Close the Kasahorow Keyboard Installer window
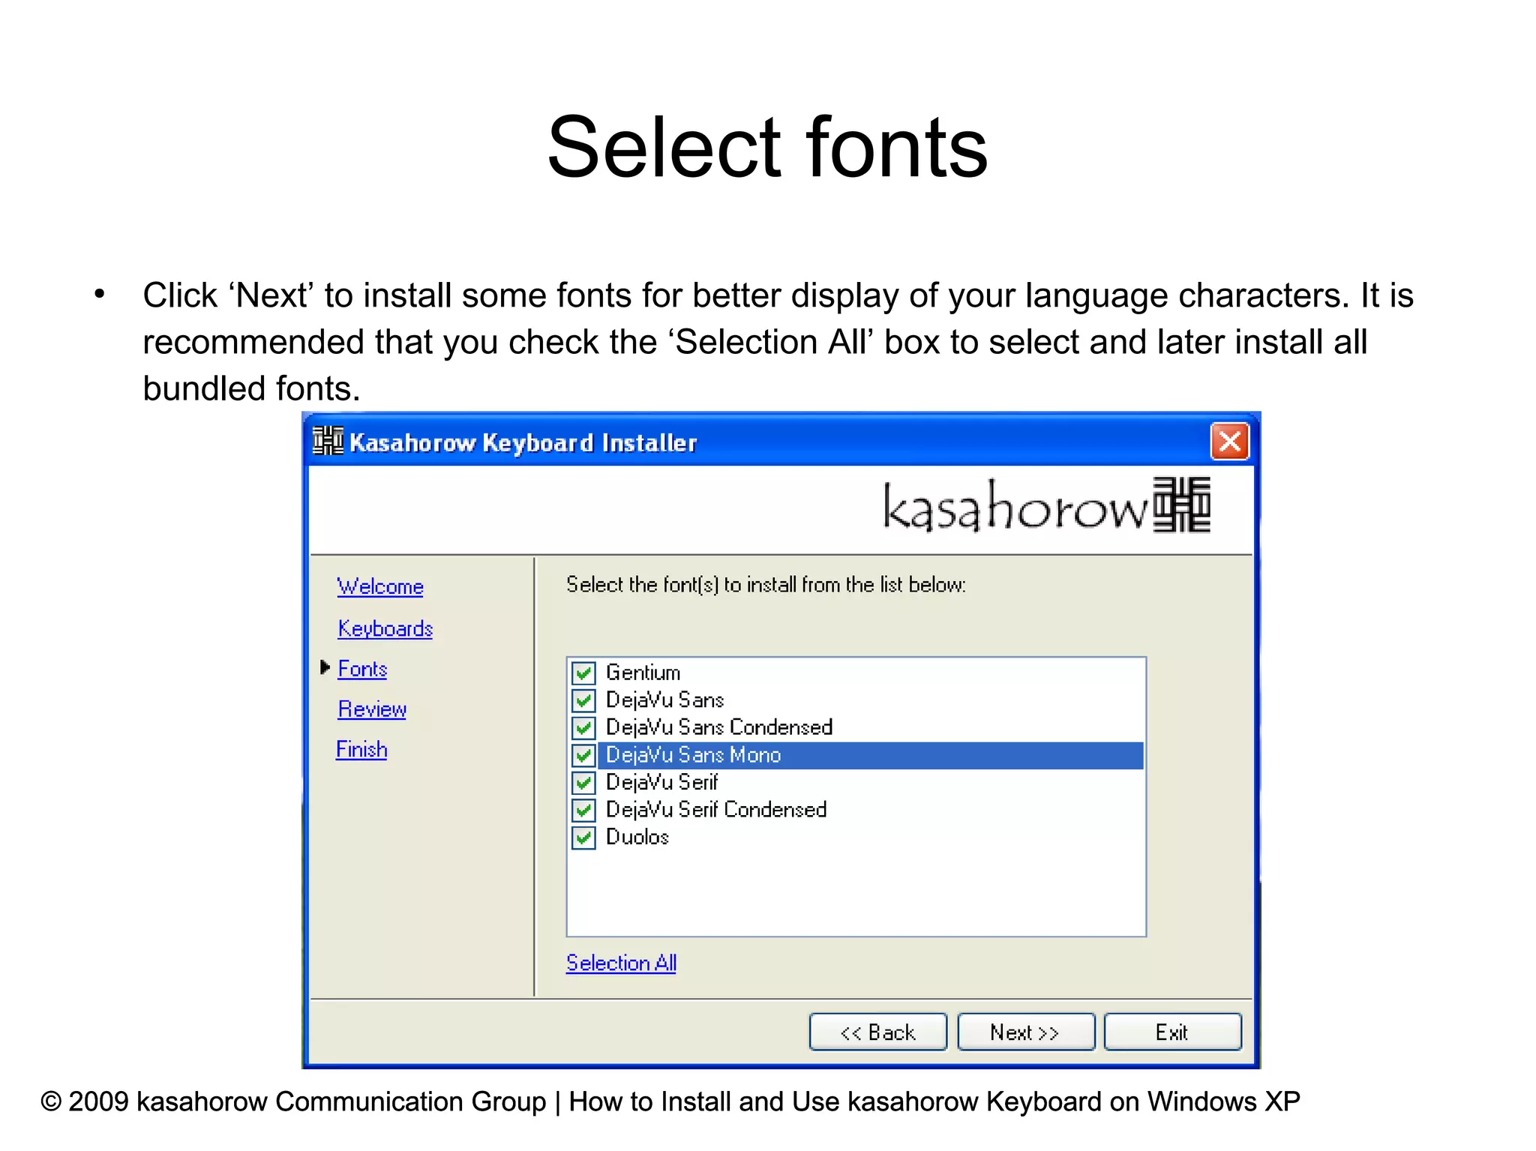This screenshot has height=1151, width=1536. (1229, 441)
